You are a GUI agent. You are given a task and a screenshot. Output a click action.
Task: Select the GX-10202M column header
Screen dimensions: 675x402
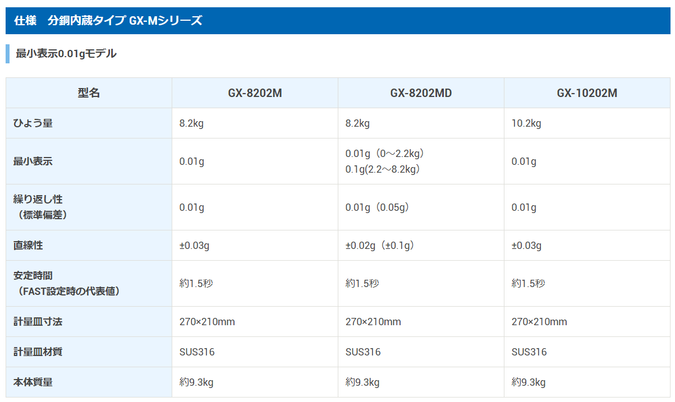pos(587,93)
